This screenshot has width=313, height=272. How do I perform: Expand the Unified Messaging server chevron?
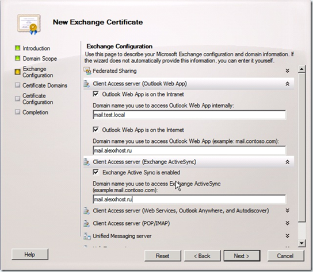[x=288, y=236]
